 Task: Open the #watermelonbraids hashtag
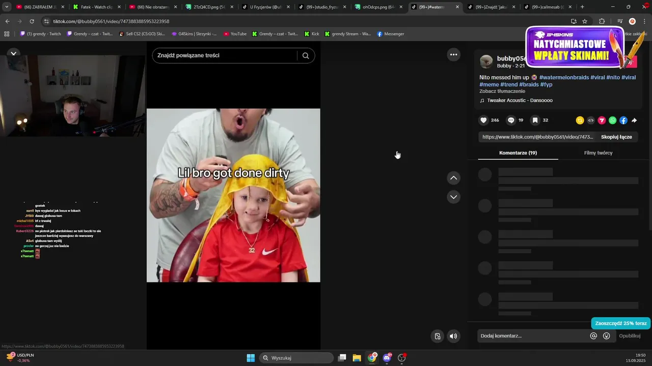click(x=564, y=77)
